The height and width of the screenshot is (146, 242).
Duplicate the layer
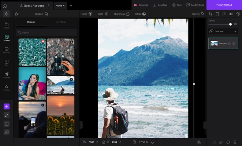click(228, 142)
